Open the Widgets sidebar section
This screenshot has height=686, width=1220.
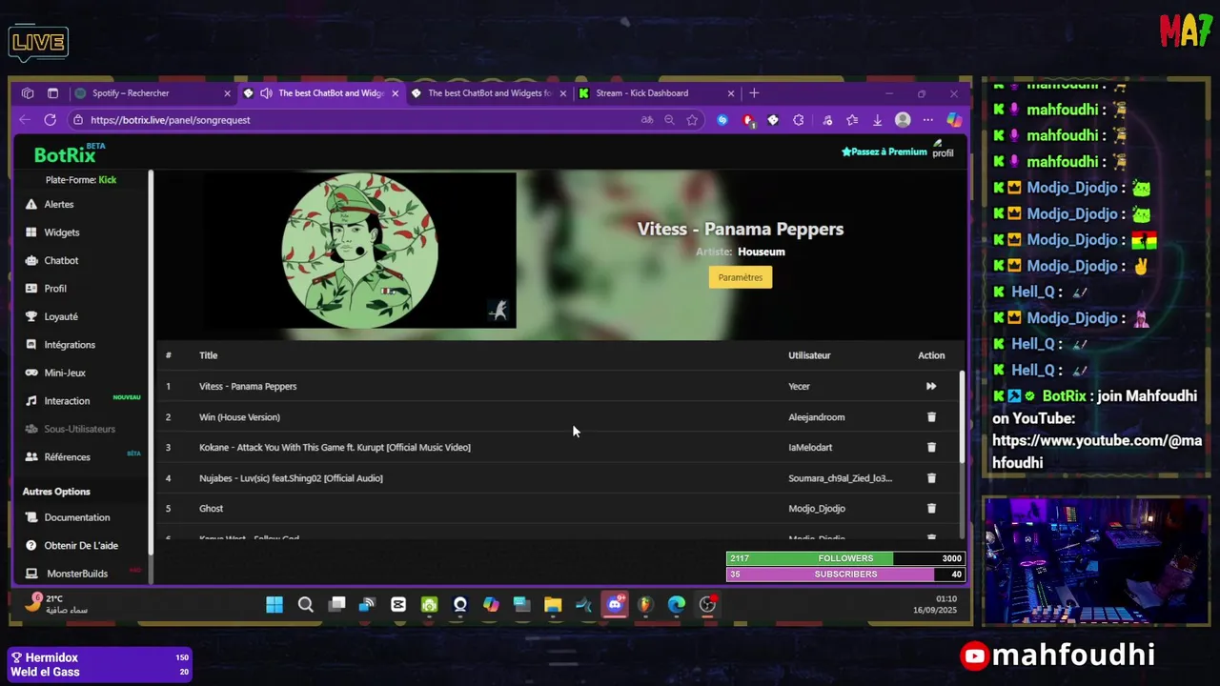click(x=61, y=232)
